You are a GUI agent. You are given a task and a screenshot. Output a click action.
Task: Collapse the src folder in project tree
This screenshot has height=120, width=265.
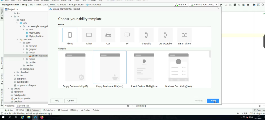tap(11, 16)
